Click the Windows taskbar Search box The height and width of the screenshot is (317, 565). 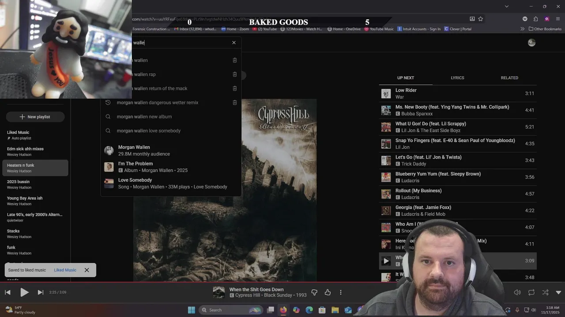pyautogui.click(x=231, y=310)
